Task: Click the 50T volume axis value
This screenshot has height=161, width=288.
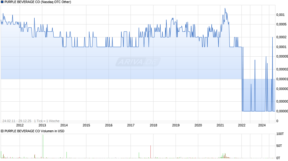Action: pyautogui.click(x=279, y=146)
